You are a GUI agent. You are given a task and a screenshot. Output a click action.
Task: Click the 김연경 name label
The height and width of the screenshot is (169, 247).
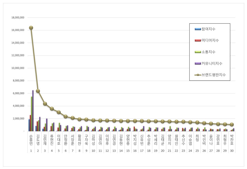pos(114,140)
